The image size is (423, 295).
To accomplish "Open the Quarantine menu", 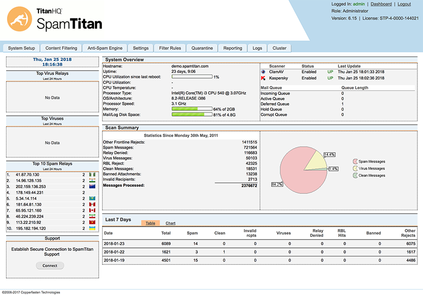I will [x=202, y=48].
